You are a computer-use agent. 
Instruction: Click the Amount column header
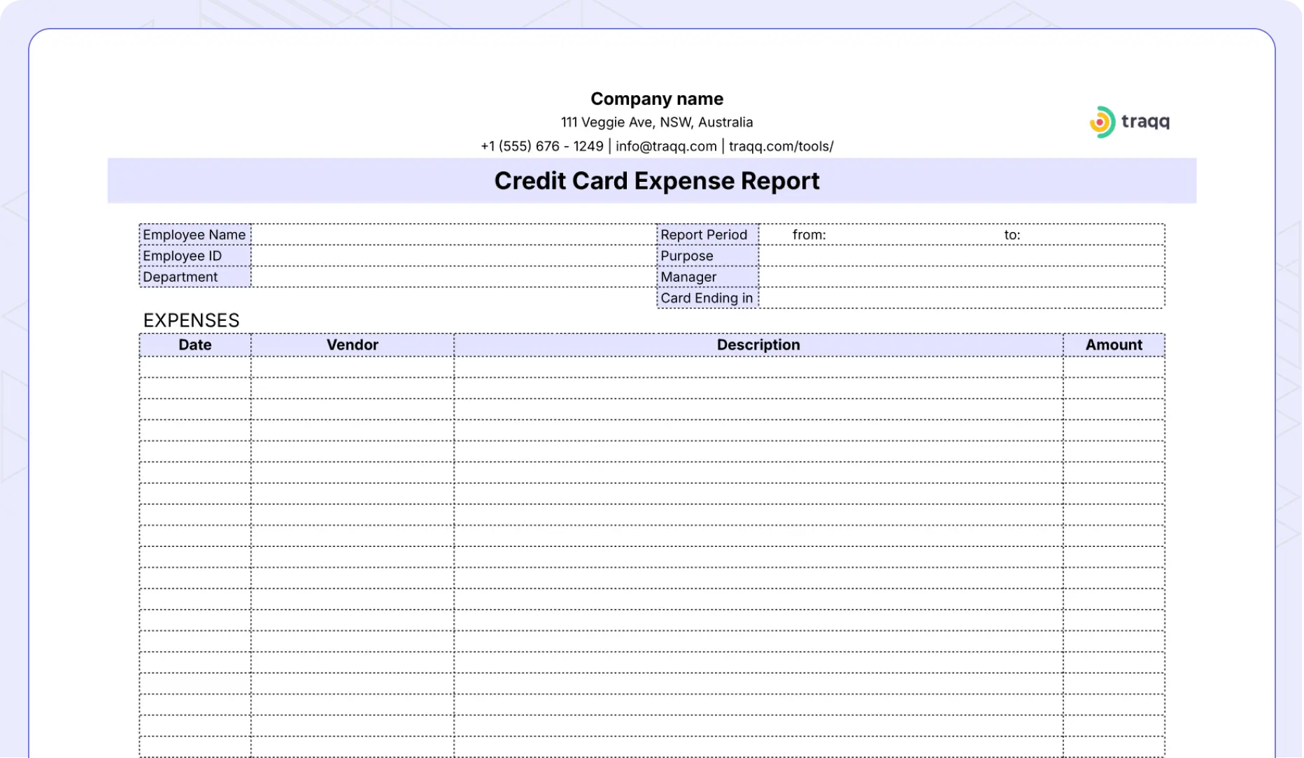1114,345
